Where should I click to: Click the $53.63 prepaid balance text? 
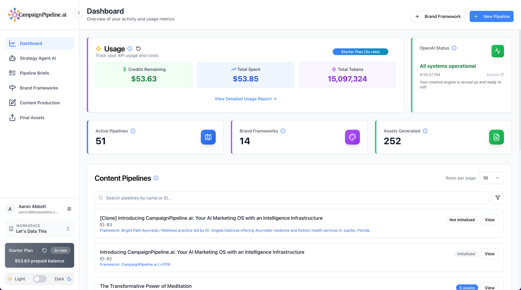coord(39,261)
